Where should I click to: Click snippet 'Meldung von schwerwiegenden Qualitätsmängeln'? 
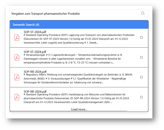coord(75,75)
